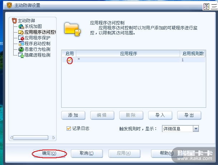The image size is (218, 165).
Task: Click the 主动防御 glove root icon
Action: (x=14, y=20)
